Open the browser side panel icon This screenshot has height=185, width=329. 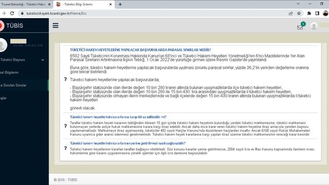coord(317,13)
